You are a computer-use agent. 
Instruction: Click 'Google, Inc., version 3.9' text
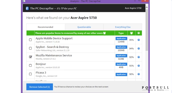46,76
